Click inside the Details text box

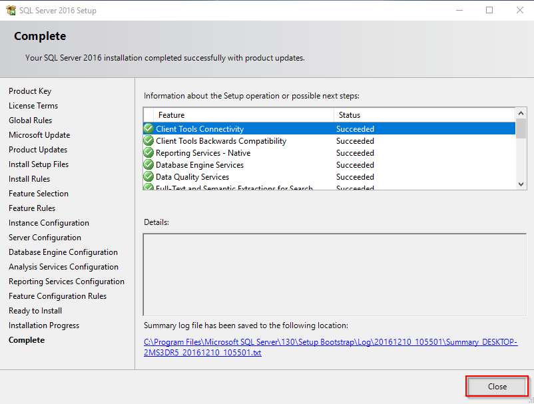tap(335, 275)
